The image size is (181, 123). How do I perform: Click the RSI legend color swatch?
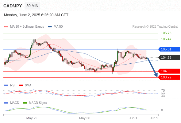(6, 85)
